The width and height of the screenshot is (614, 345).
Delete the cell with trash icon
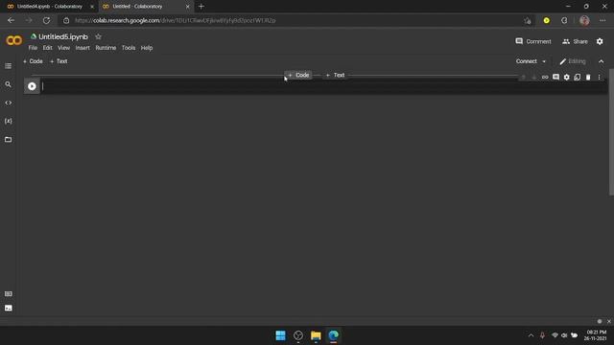588,78
